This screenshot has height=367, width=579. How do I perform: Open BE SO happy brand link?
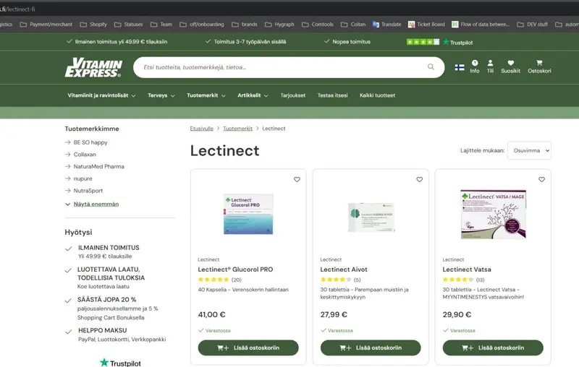[x=90, y=142]
